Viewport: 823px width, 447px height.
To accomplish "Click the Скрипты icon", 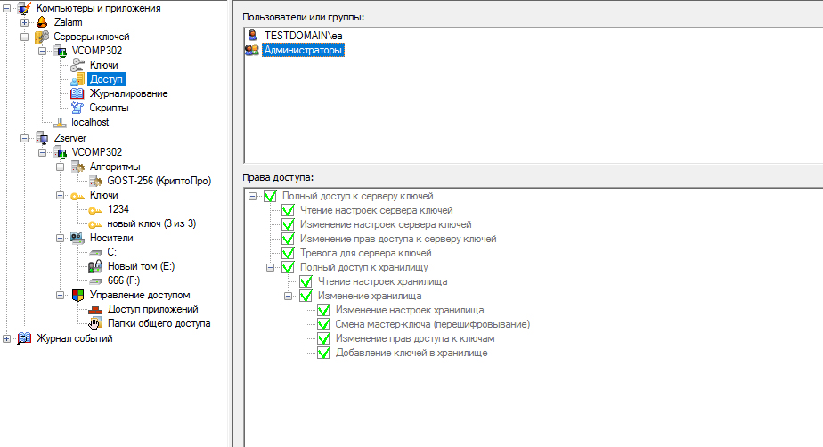I will tap(77, 108).
